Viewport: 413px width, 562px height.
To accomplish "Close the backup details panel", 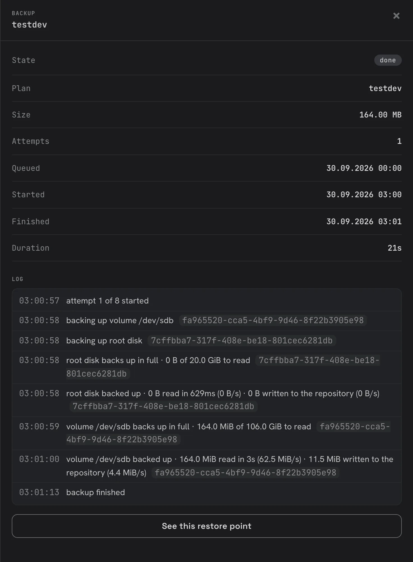I will (396, 16).
